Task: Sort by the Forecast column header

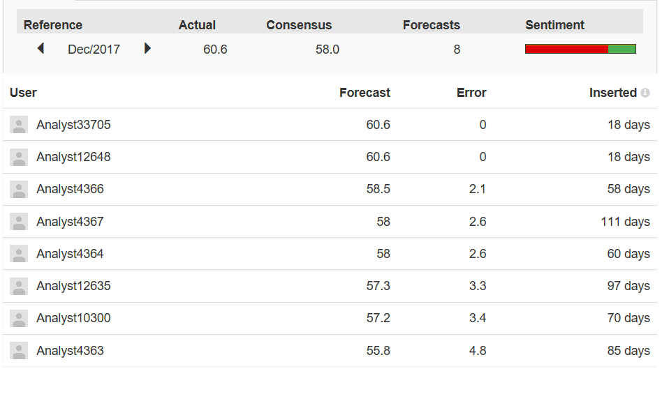Action: tap(365, 93)
